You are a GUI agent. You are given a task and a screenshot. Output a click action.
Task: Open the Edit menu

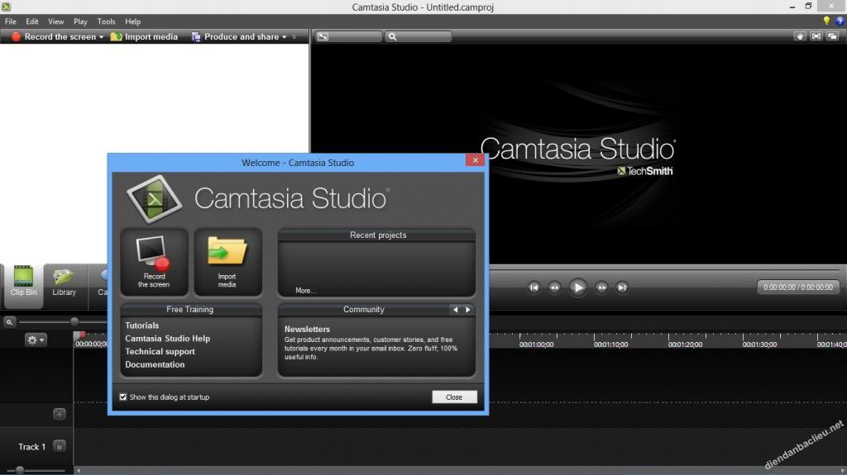point(32,21)
